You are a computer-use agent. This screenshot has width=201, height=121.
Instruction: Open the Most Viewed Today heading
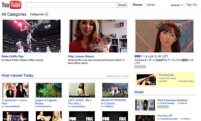pos(17,76)
